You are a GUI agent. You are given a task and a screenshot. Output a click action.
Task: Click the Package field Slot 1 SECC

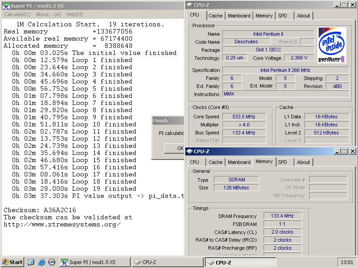[x=268, y=50]
